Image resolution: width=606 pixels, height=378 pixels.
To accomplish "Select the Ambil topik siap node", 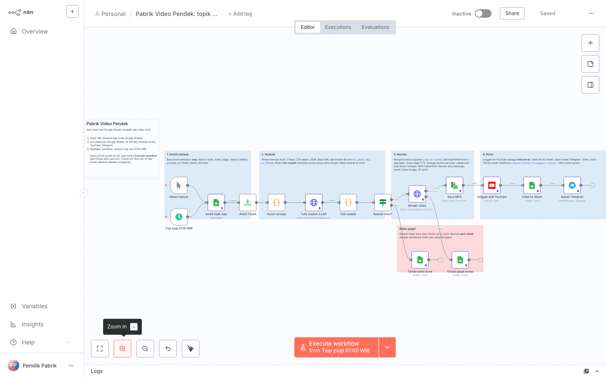I will tap(216, 202).
